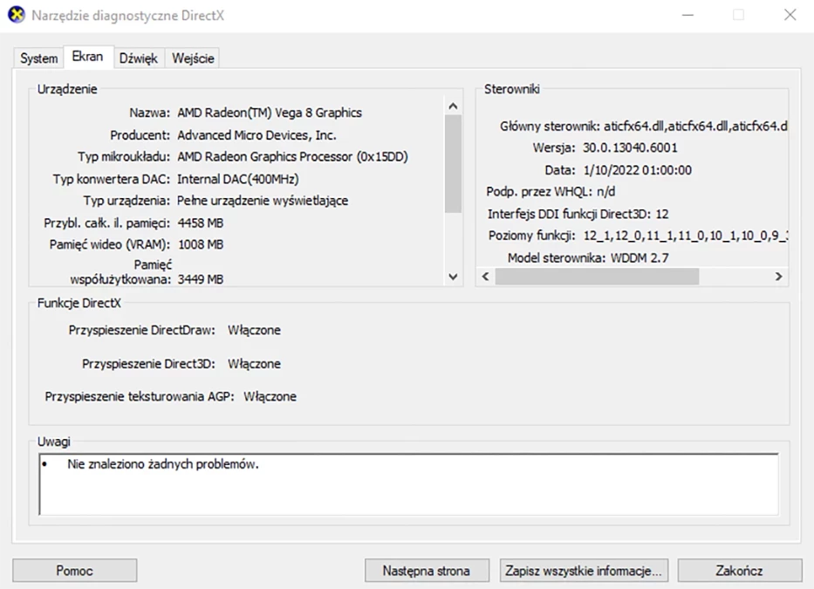The width and height of the screenshot is (814, 589).
Task: Click the value Internal DAC(400MHz)
Action: 238,179
